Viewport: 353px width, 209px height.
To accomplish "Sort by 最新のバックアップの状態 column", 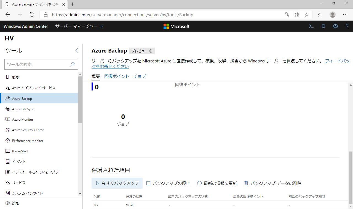I will point(188,197).
